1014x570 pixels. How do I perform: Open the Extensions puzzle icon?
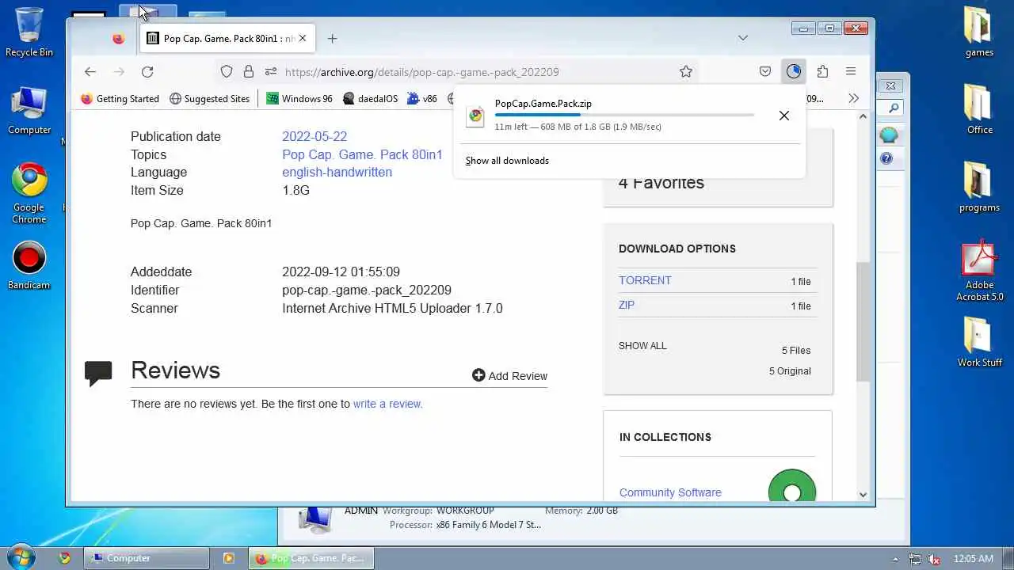[x=822, y=71]
